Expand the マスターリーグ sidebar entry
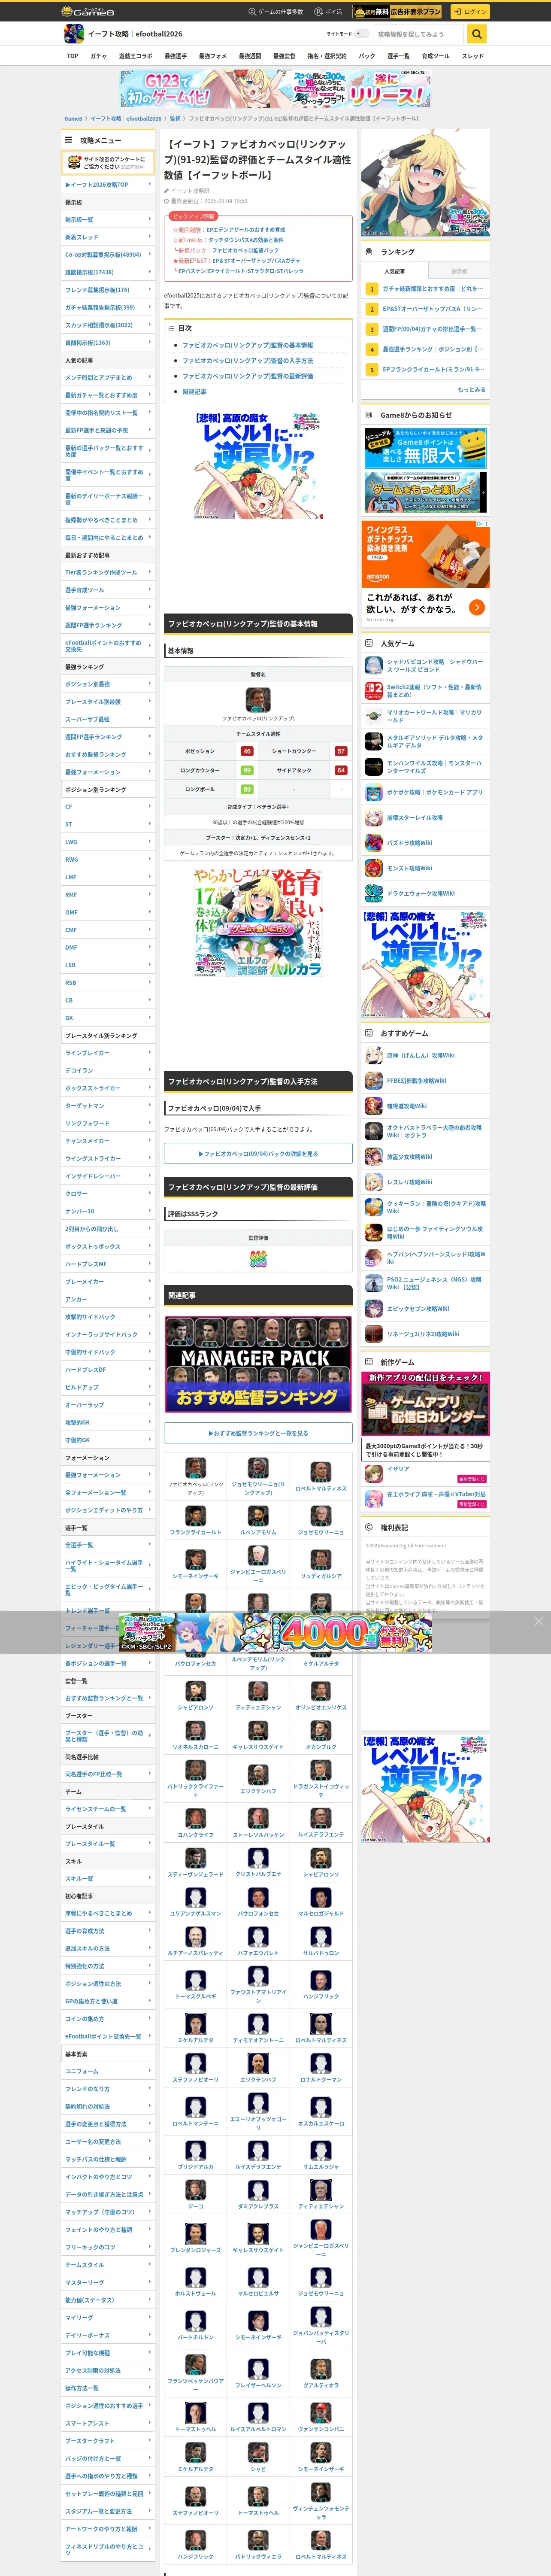551x2576 pixels. [108, 2282]
